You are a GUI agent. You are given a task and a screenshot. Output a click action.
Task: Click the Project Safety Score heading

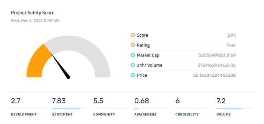[x=33, y=13]
